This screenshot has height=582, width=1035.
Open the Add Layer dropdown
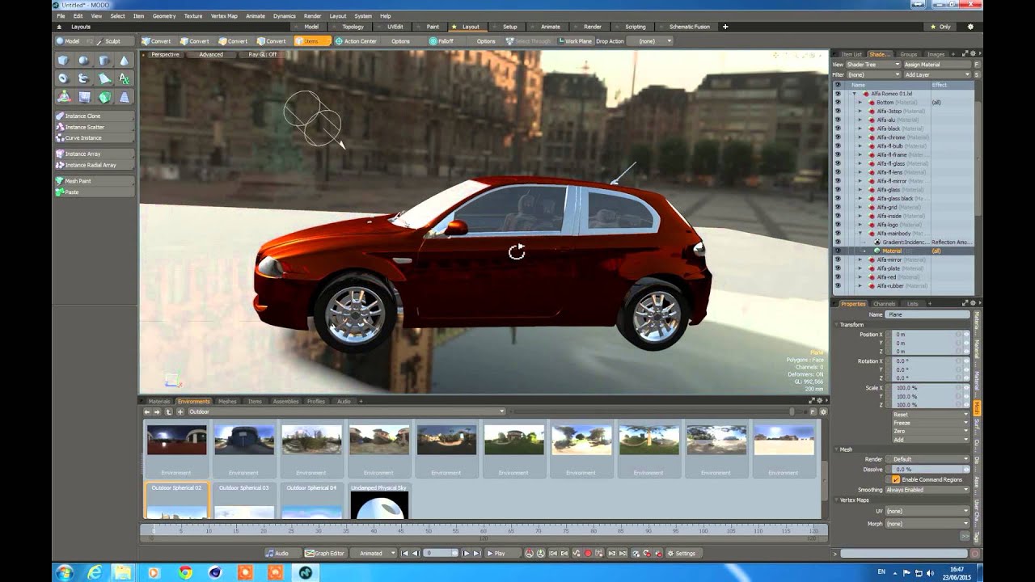(x=937, y=74)
